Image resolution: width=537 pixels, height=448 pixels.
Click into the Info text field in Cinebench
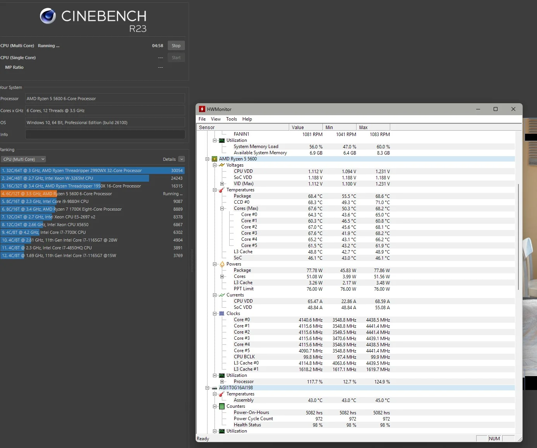(105, 135)
